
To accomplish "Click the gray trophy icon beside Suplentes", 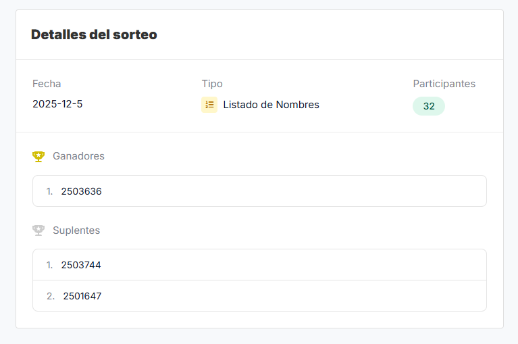I will (38, 230).
